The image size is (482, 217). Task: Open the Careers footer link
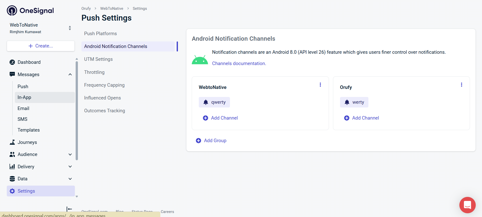pyautogui.click(x=167, y=212)
